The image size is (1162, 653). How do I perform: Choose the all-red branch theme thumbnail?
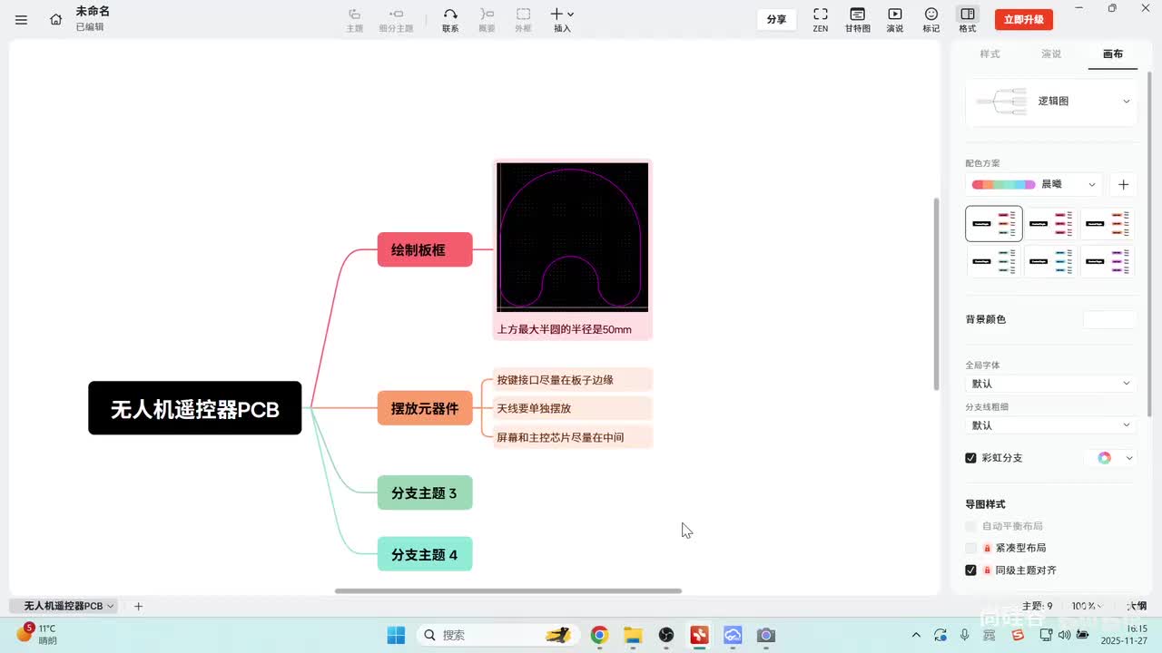click(1051, 223)
